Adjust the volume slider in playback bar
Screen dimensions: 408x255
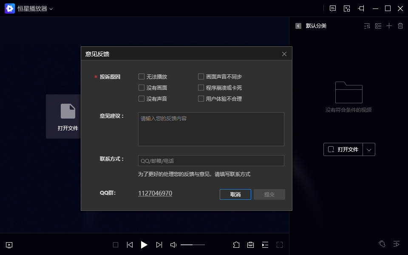click(x=193, y=245)
